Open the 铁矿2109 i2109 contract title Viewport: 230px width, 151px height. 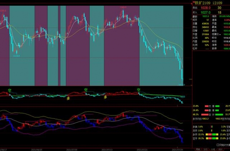(x=208, y=3)
